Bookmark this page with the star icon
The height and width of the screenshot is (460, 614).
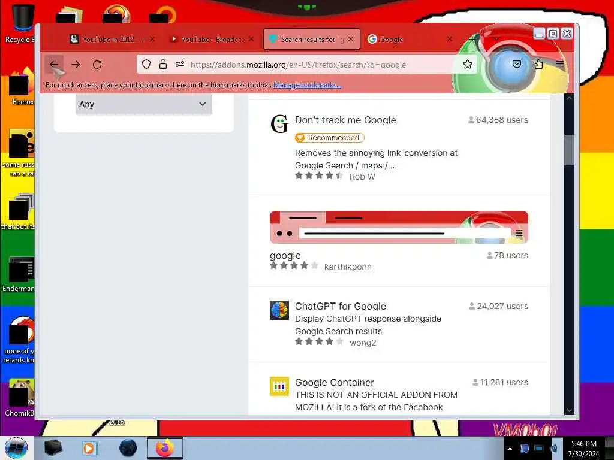click(x=468, y=65)
